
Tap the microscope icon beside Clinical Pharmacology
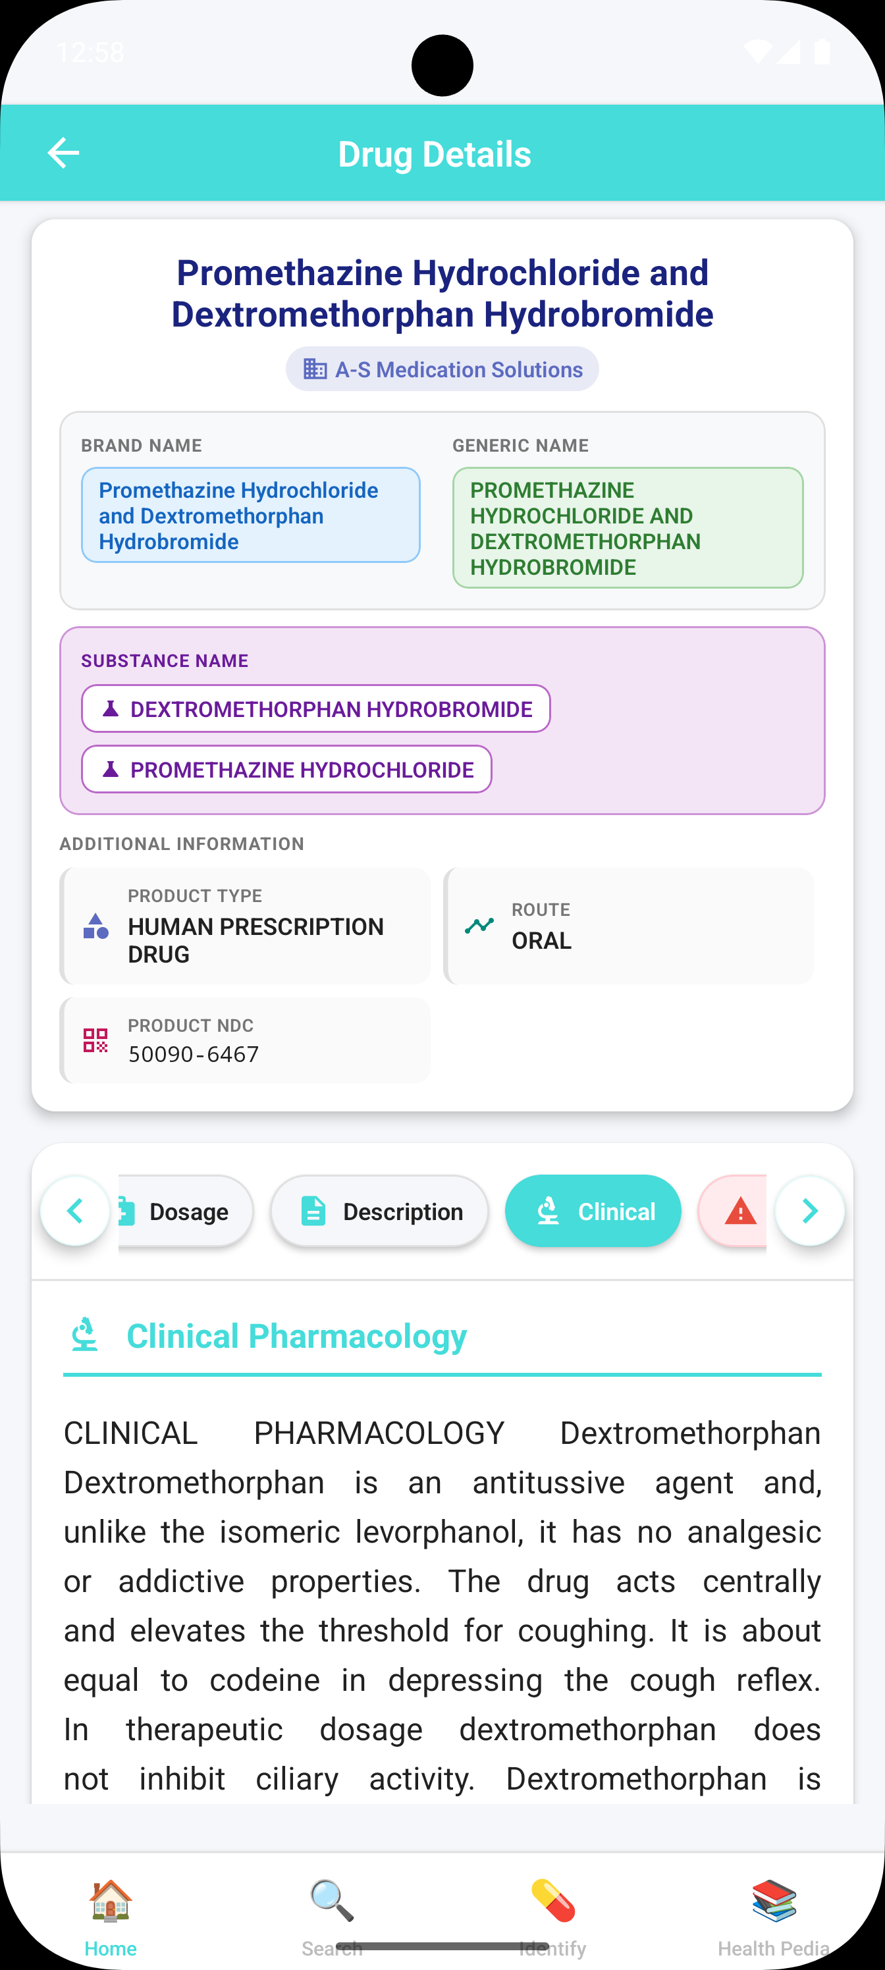tap(85, 1335)
